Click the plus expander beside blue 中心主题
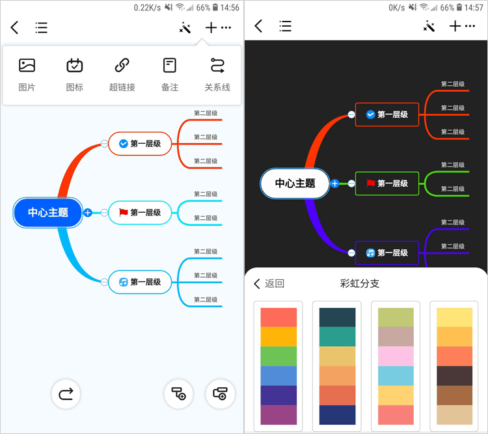This screenshot has width=488, height=434. tap(88, 213)
